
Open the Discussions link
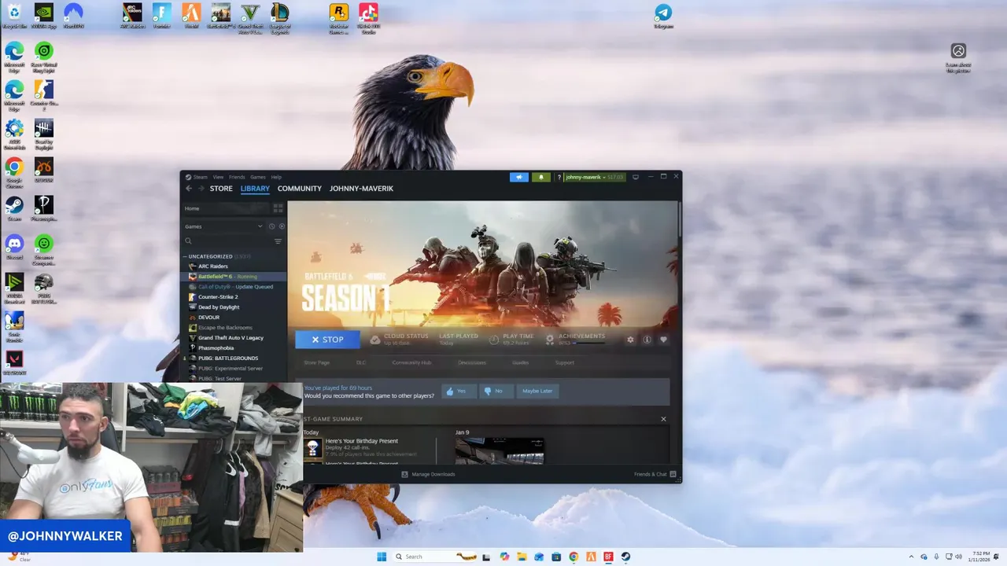(x=472, y=362)
